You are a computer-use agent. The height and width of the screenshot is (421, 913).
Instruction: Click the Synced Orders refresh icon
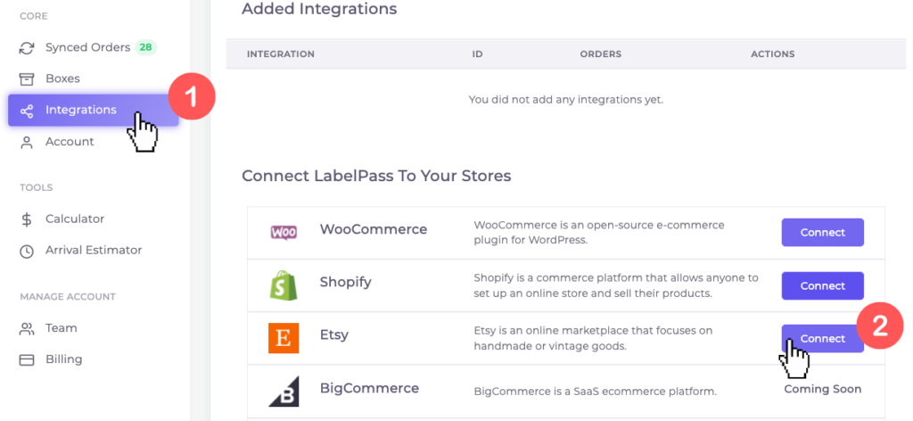[x=26, y=48]
